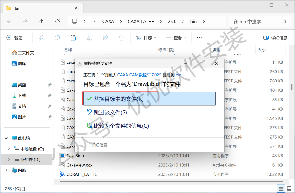Refresh the bin folder view
The width and height of the screenshot is (295, 193).
point(58,22)
